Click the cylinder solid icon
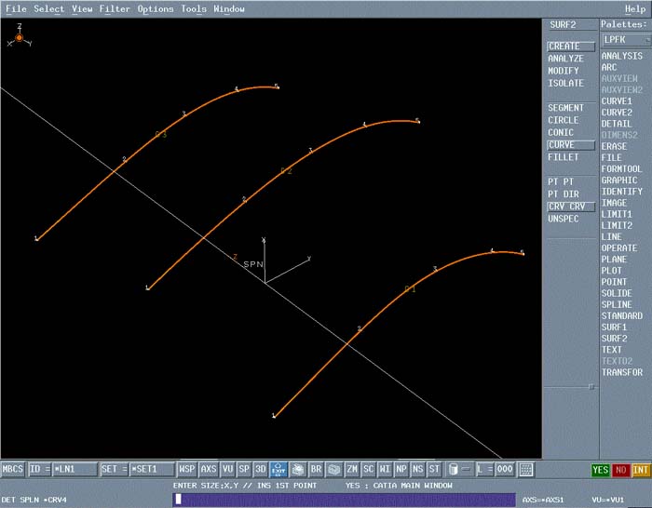The width and height of the screenshot is (652, 508). coord(454,469)
